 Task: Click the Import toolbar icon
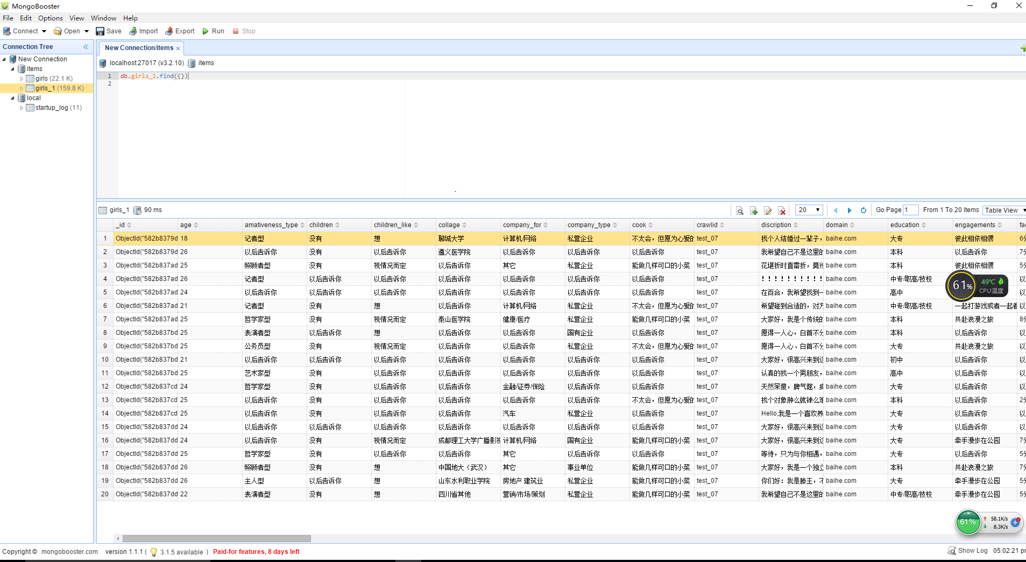pos(143,31)
